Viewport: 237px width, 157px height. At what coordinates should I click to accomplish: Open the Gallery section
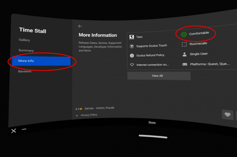(24, 40)
